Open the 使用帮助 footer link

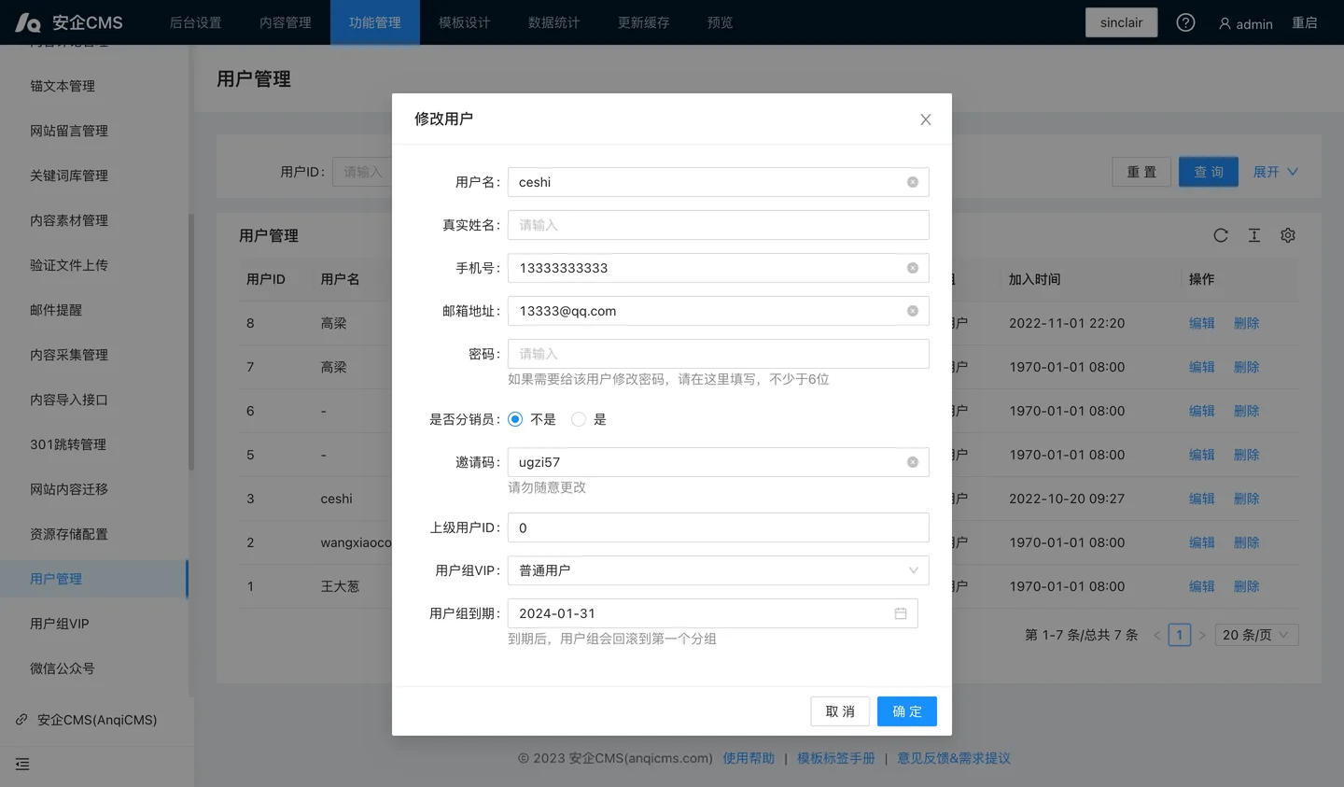pyautogui.click(x=749, y=758)
